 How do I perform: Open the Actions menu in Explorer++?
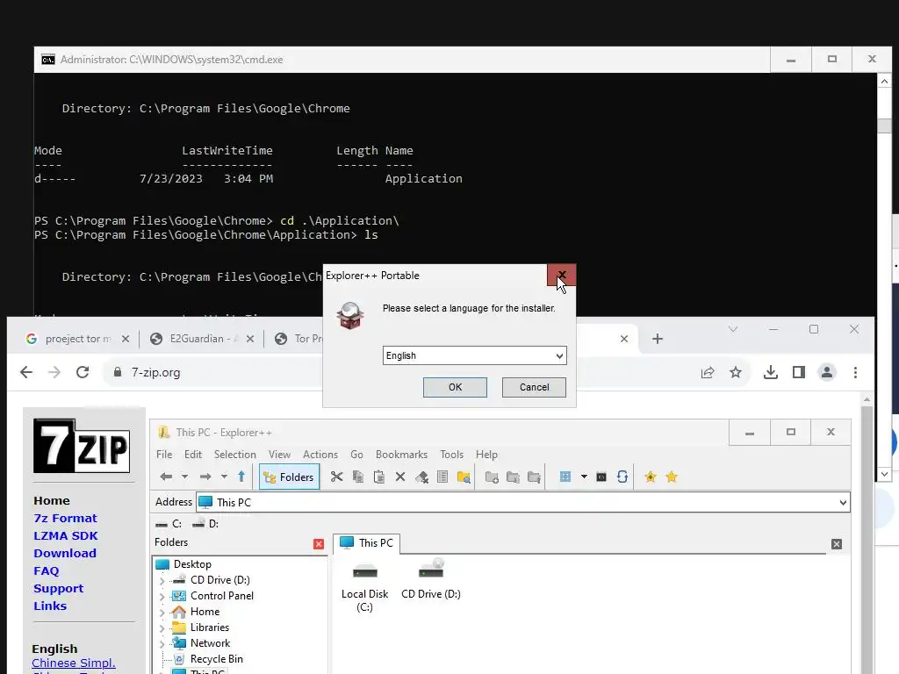click(320, 455)
